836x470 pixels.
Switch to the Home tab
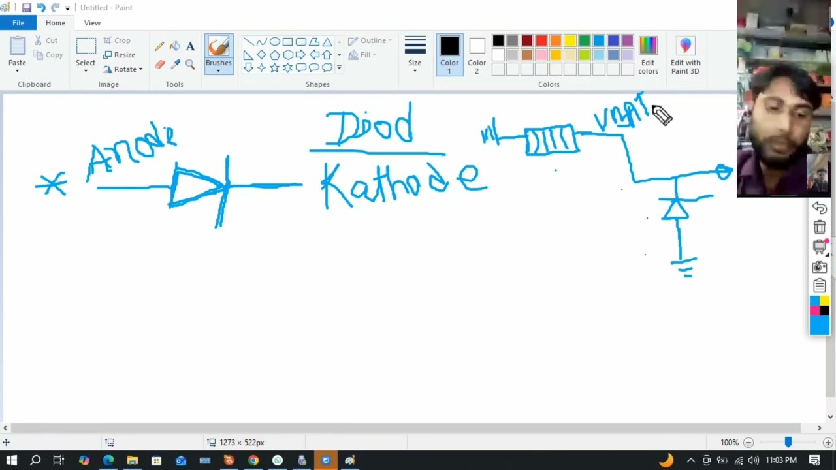pyautogui.click(x=56, y=23)
